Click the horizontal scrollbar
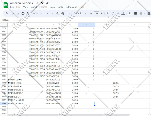The image size is (151, 116). [x=69, y=115]
